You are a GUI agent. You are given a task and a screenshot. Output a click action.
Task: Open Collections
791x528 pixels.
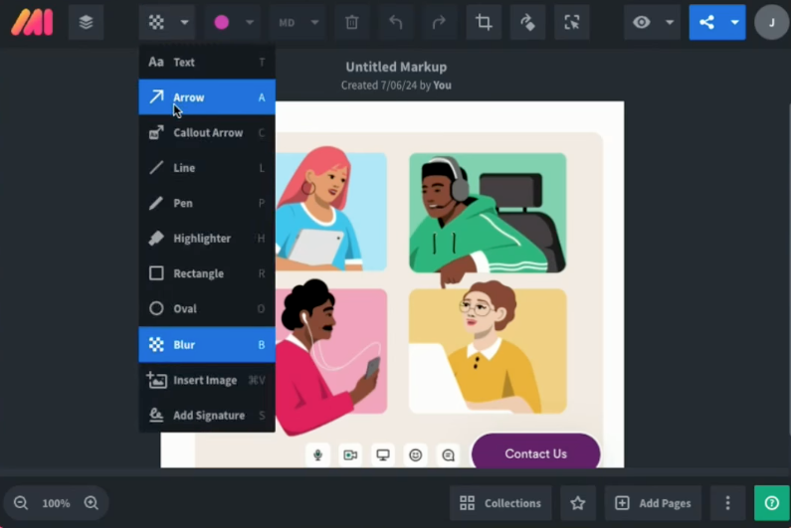(x=500, y=503)
